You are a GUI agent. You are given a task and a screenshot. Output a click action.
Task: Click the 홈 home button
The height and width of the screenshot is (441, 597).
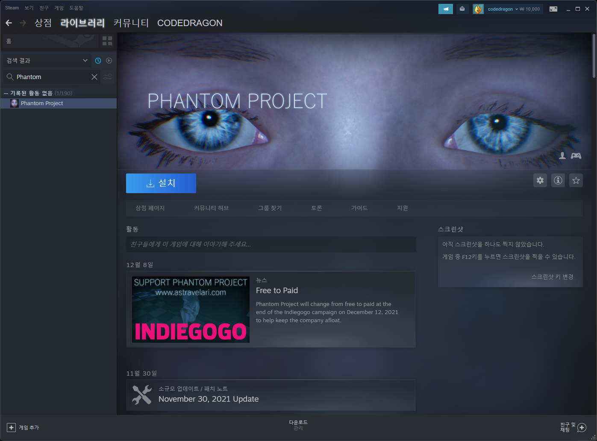(x=50, y=41)
